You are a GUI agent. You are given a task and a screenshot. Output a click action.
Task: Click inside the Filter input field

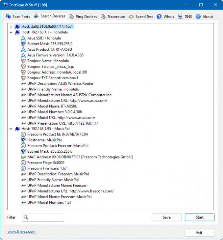click(43, 217)
